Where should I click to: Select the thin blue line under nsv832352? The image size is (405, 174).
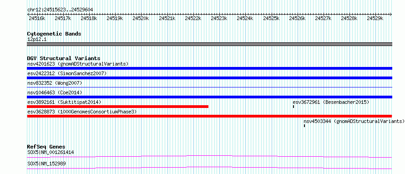(x=209, y=87)
